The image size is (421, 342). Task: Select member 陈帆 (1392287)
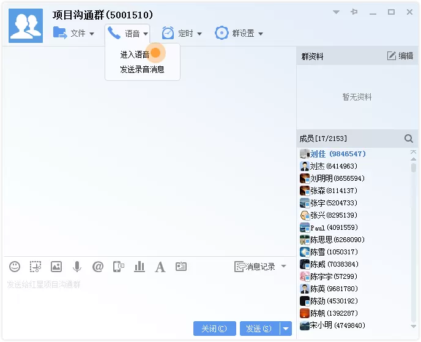coord(354,313)
